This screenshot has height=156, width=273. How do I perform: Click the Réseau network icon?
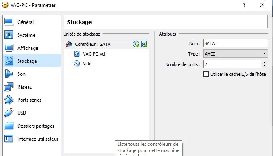9,87
